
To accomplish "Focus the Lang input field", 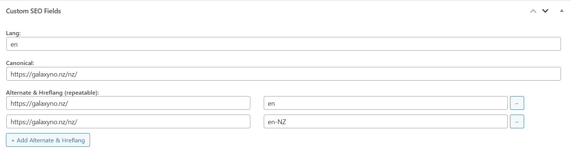I will click(283, 44).
